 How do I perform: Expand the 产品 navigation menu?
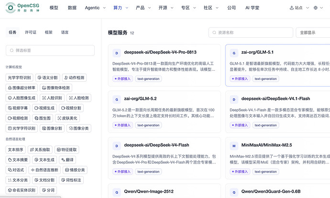tap(143, 8)
